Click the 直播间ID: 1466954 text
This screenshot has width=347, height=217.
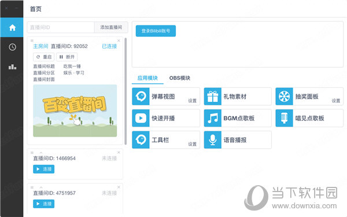[54, 159]
